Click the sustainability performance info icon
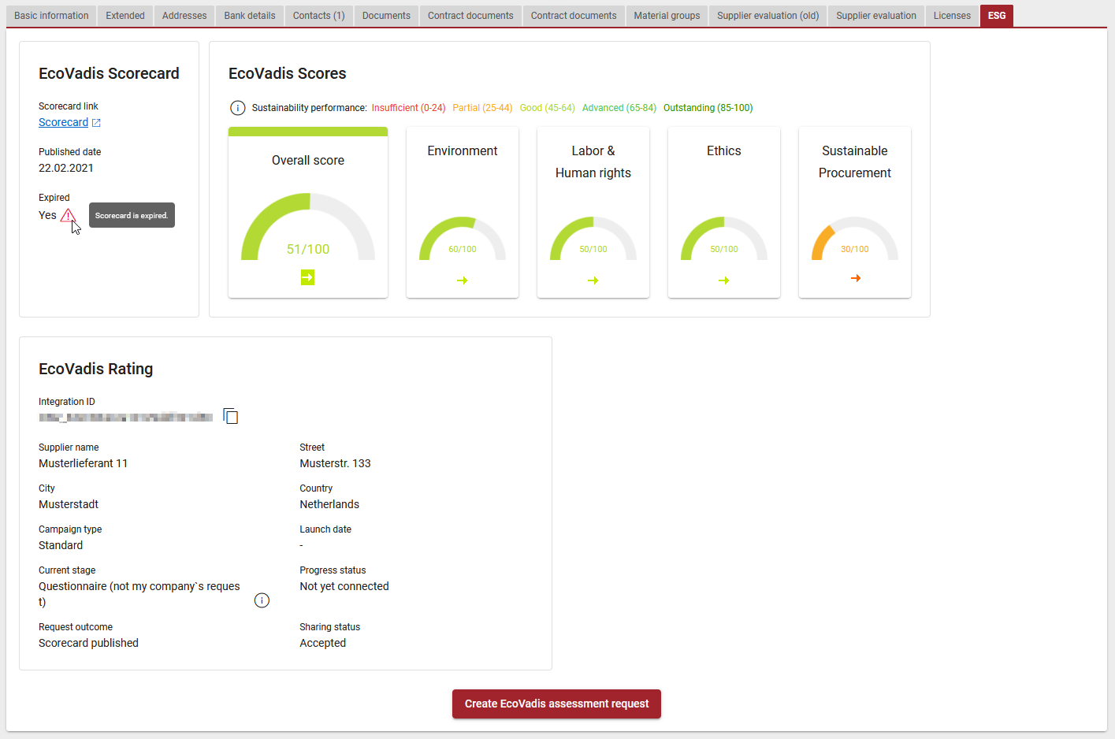Image resolution: width=1115 pixels, height=739 pixels. 237,108
